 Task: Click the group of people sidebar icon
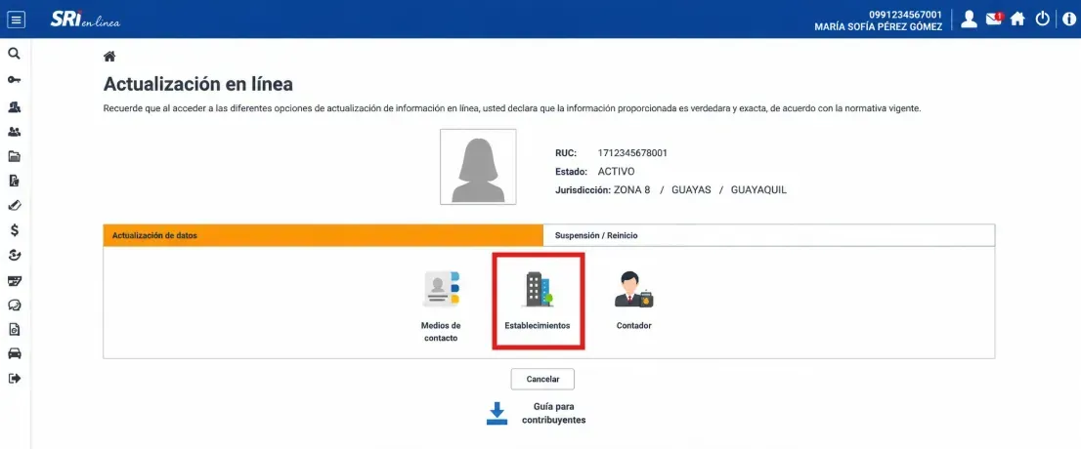[14, 132]
